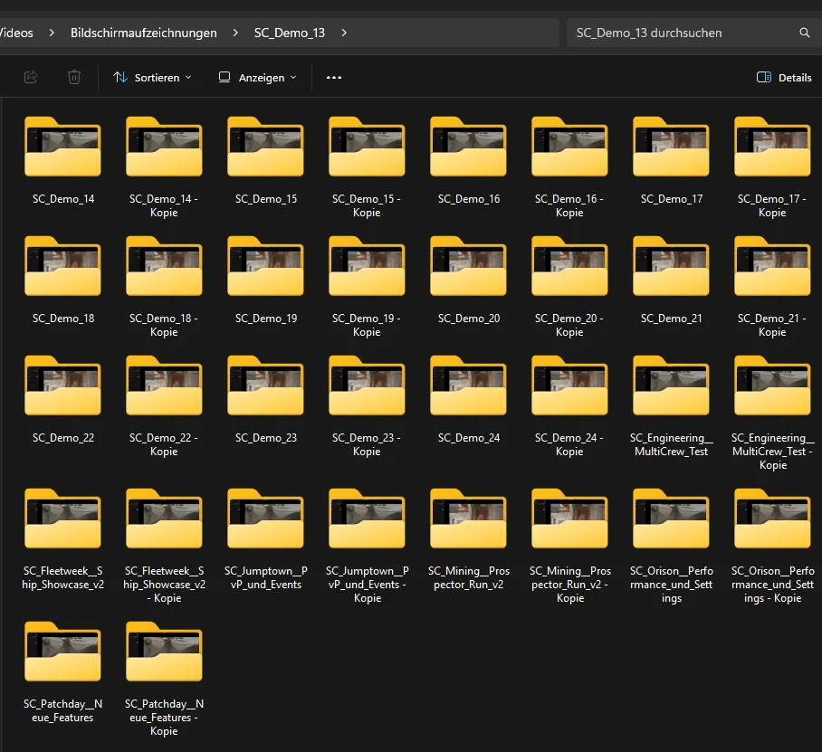Click the SC_Demo_23 file name label
The image size is (822, 752).
[x=266, y=438]
